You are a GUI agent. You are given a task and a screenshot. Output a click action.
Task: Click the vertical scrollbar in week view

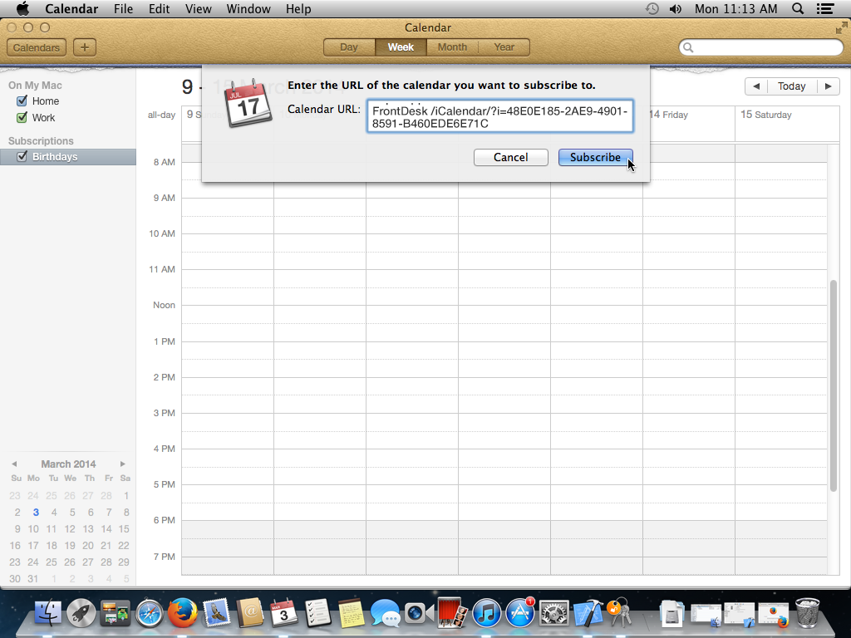(834, 385)
